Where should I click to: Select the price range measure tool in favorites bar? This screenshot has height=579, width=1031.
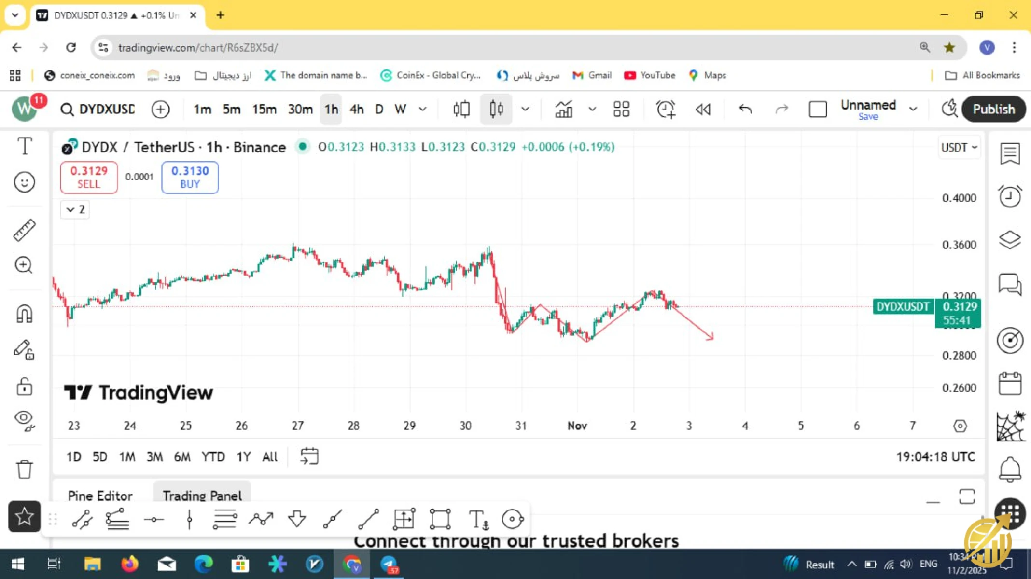tap(404, 519)
